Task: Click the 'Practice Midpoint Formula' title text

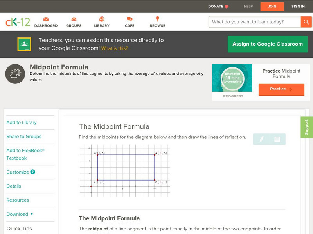Action: pyautogui.click(x=281, y=74)
